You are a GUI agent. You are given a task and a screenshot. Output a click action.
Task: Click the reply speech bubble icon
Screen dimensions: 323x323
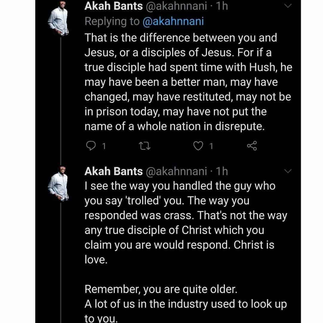click(x=90, y=146)
